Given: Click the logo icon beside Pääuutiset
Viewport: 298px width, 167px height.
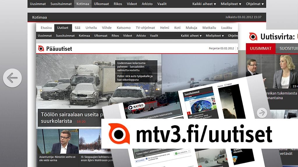Looking at the screenshot, I should coord(41,48).
